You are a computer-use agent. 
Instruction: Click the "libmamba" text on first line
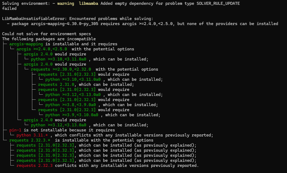[x=89, y=3]
